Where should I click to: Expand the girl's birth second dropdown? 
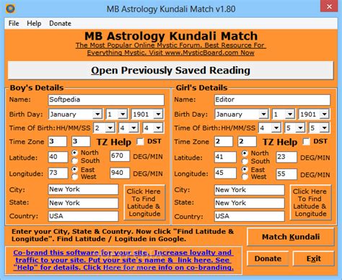325,128
